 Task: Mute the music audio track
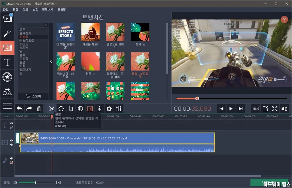(11, 158)
